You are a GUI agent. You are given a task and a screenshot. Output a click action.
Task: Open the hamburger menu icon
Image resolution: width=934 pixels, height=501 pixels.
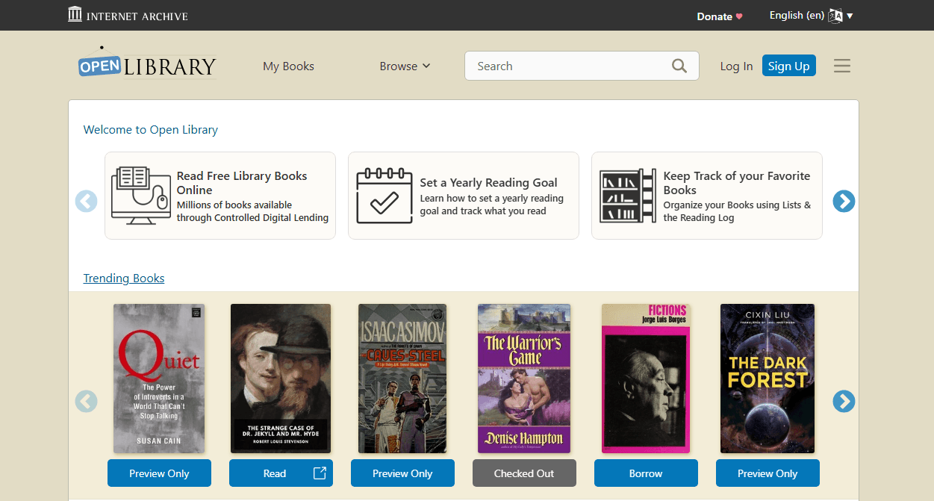[842, 66]
